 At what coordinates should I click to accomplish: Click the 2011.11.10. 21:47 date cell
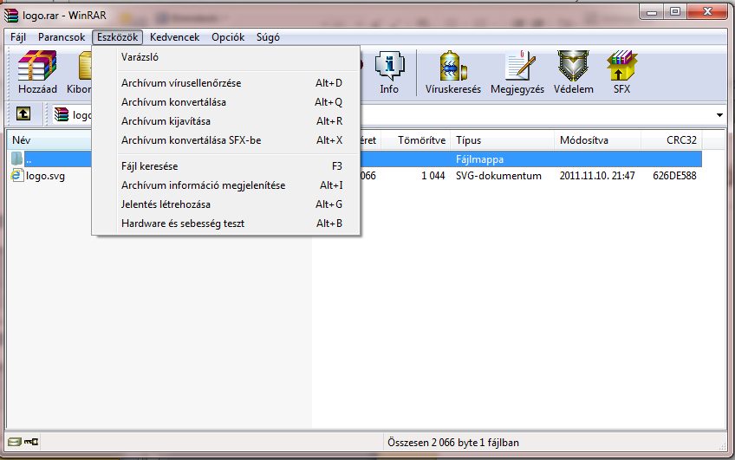click(597, 176)
